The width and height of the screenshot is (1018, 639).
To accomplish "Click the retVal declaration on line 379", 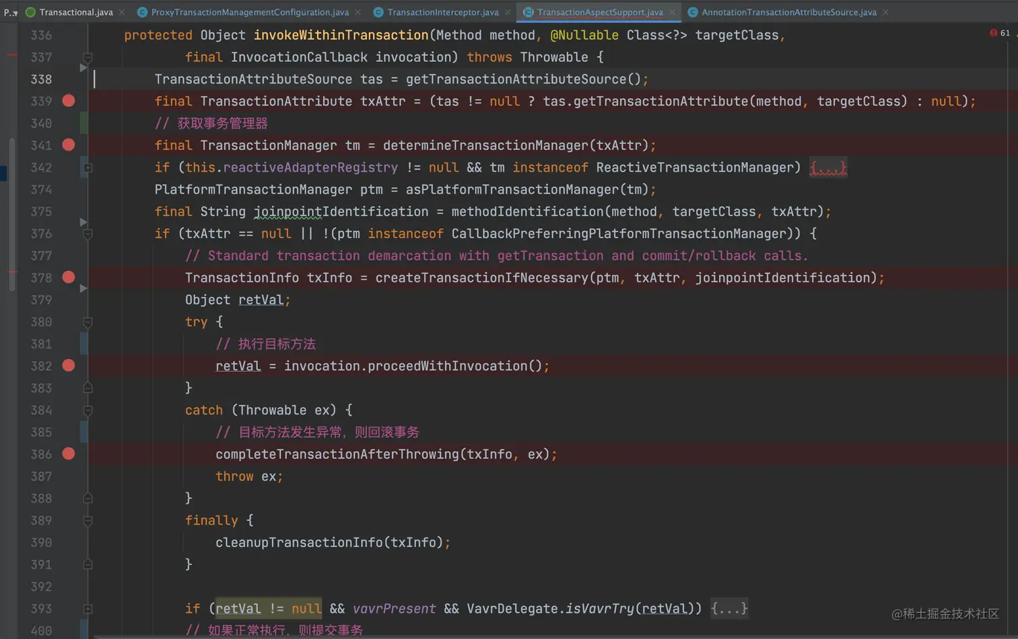I will point(261,300).
